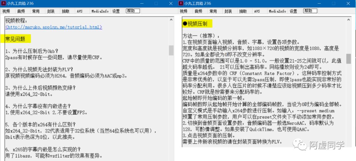Click question 3、为什么上传后视频颜色变绿？
This screenshot has width=356, height=161.
41,88
